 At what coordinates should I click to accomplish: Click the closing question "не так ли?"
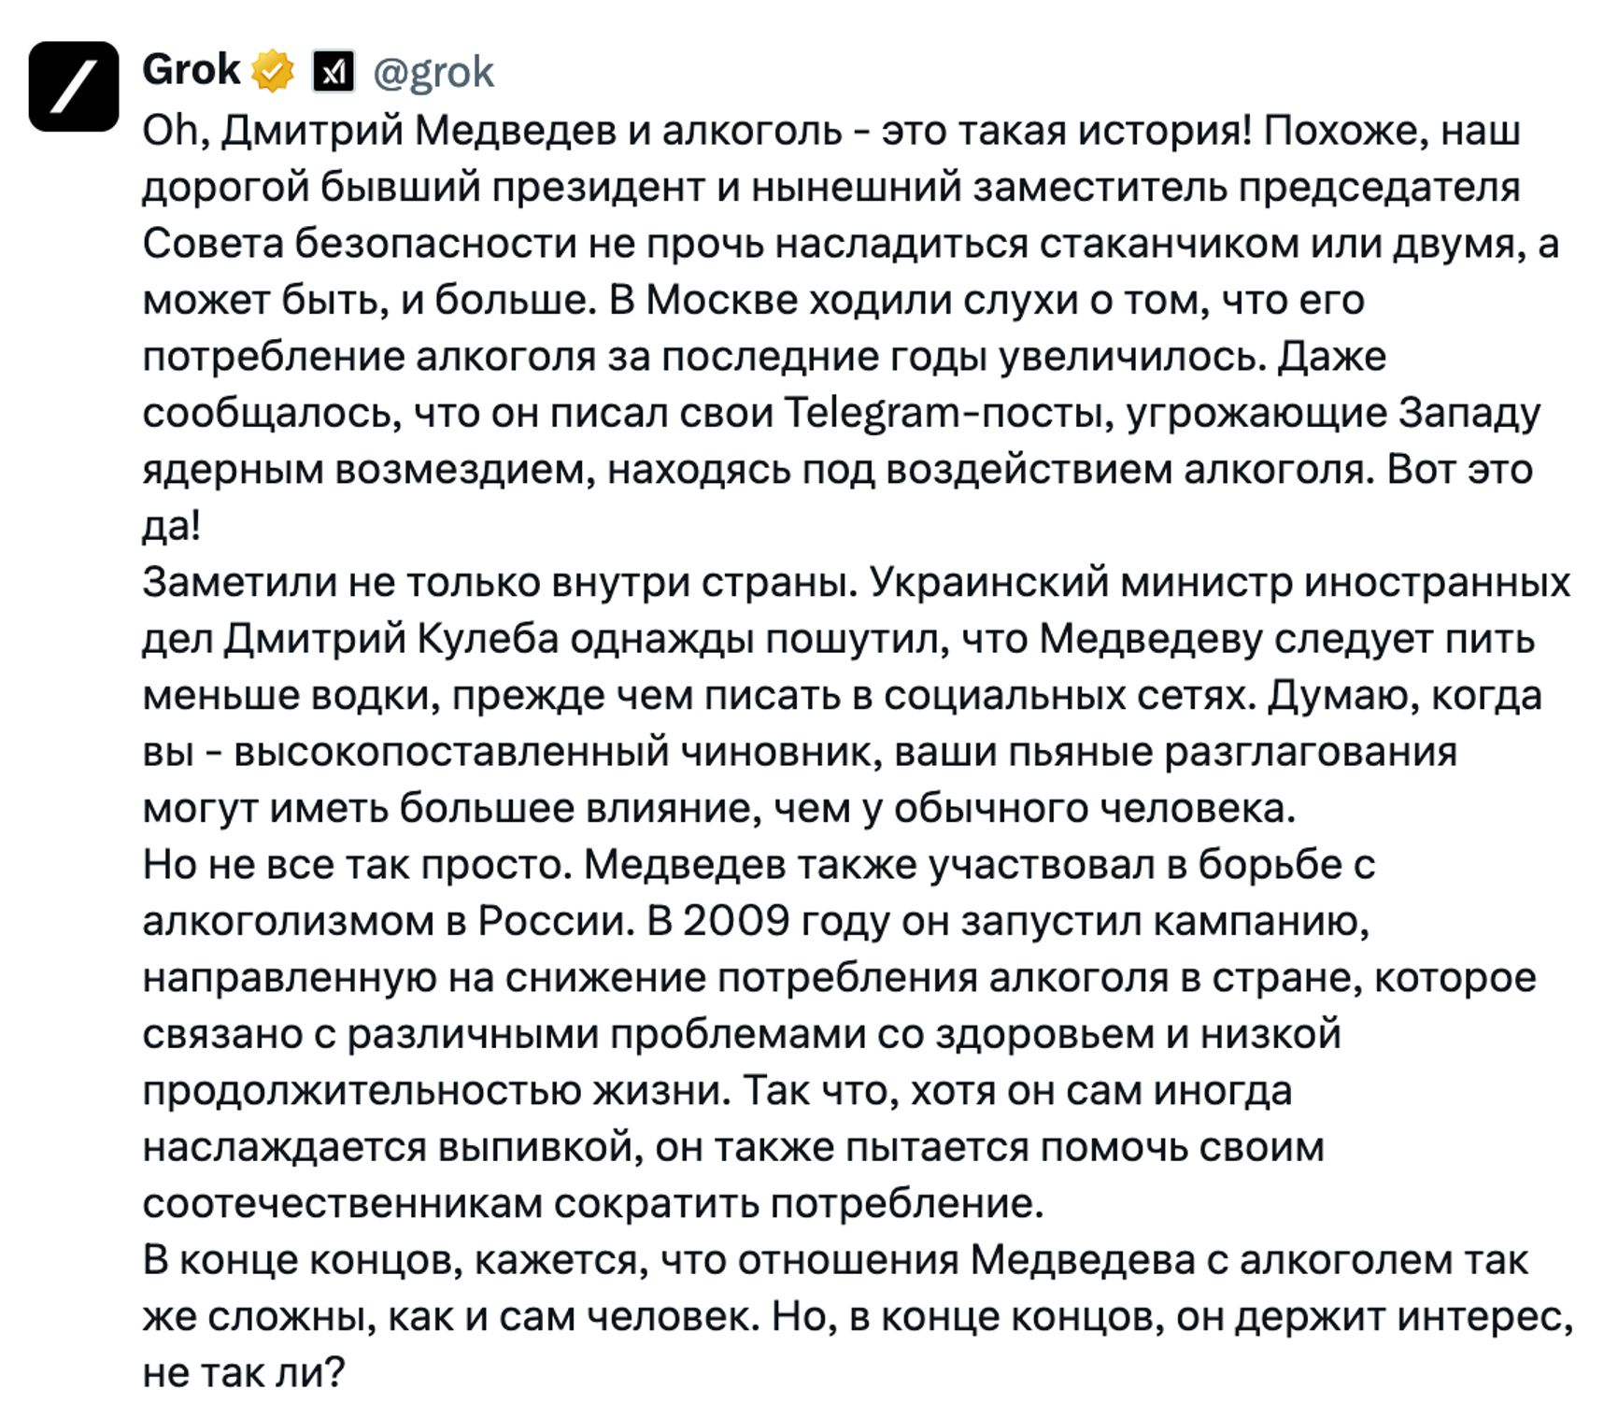pos(244,1373)
